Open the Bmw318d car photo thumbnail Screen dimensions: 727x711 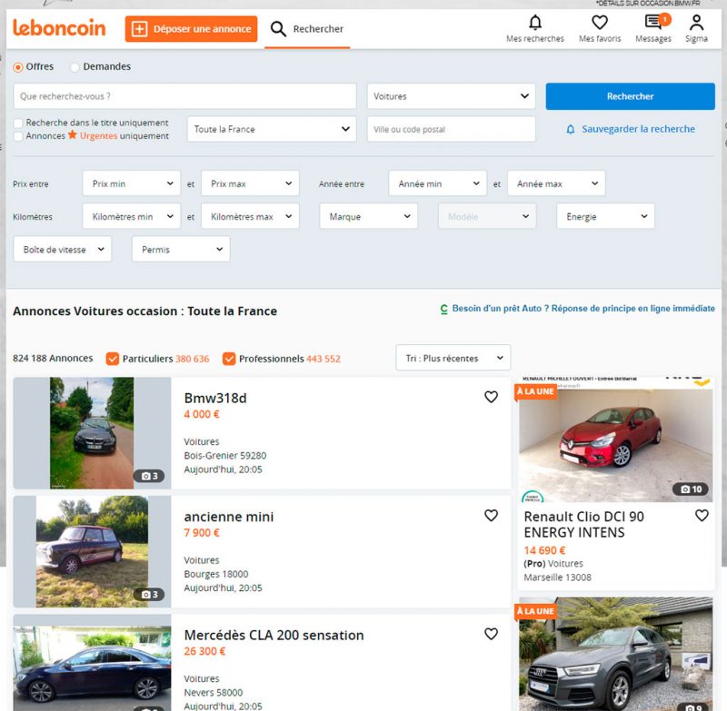tap(92, 433)
